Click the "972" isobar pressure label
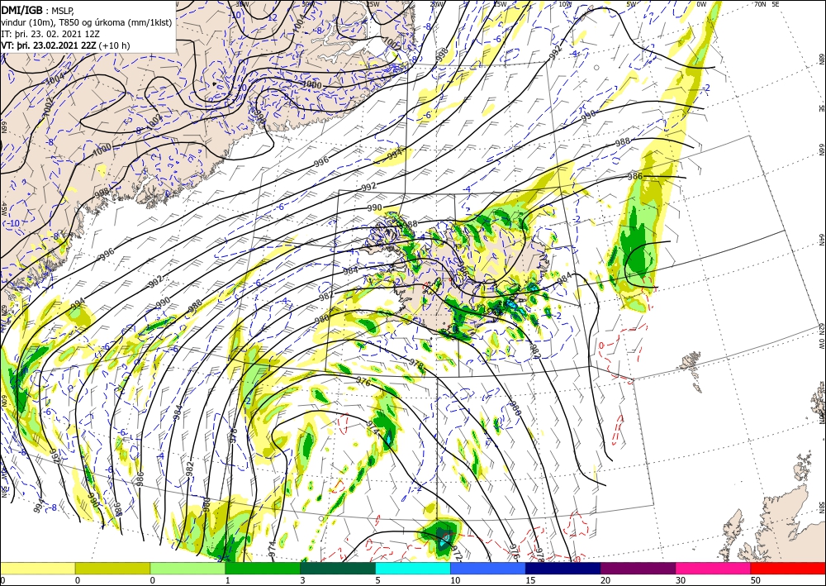This screenshot has height=586, width=826. pos(456,552)
